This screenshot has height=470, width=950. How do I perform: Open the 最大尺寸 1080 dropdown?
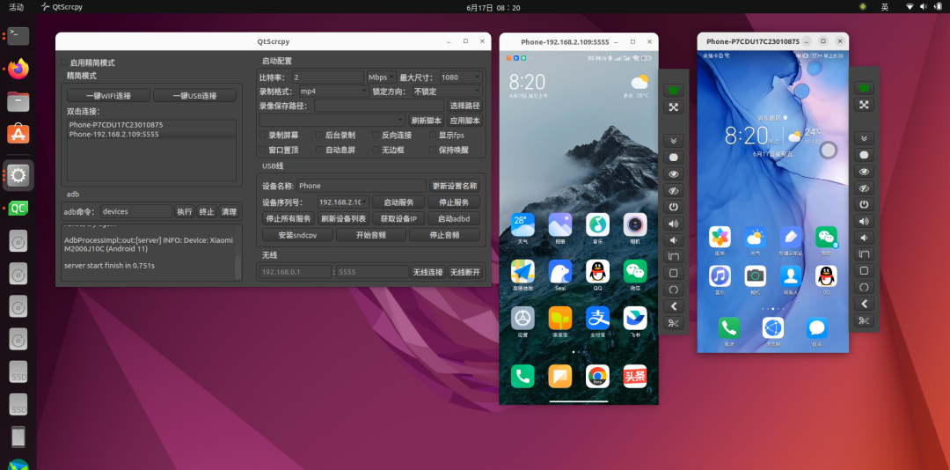[x=460, y=77]
